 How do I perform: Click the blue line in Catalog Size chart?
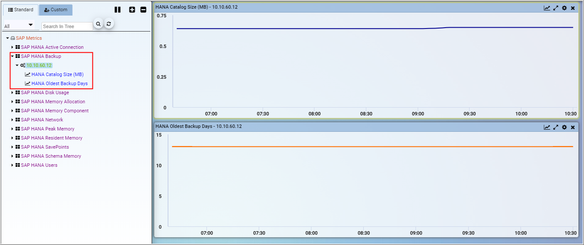(375, 28)
